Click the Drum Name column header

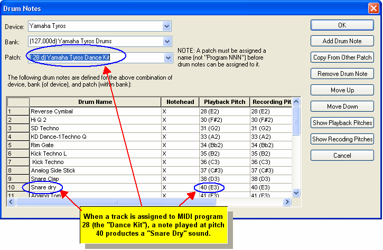pos(95,102)
